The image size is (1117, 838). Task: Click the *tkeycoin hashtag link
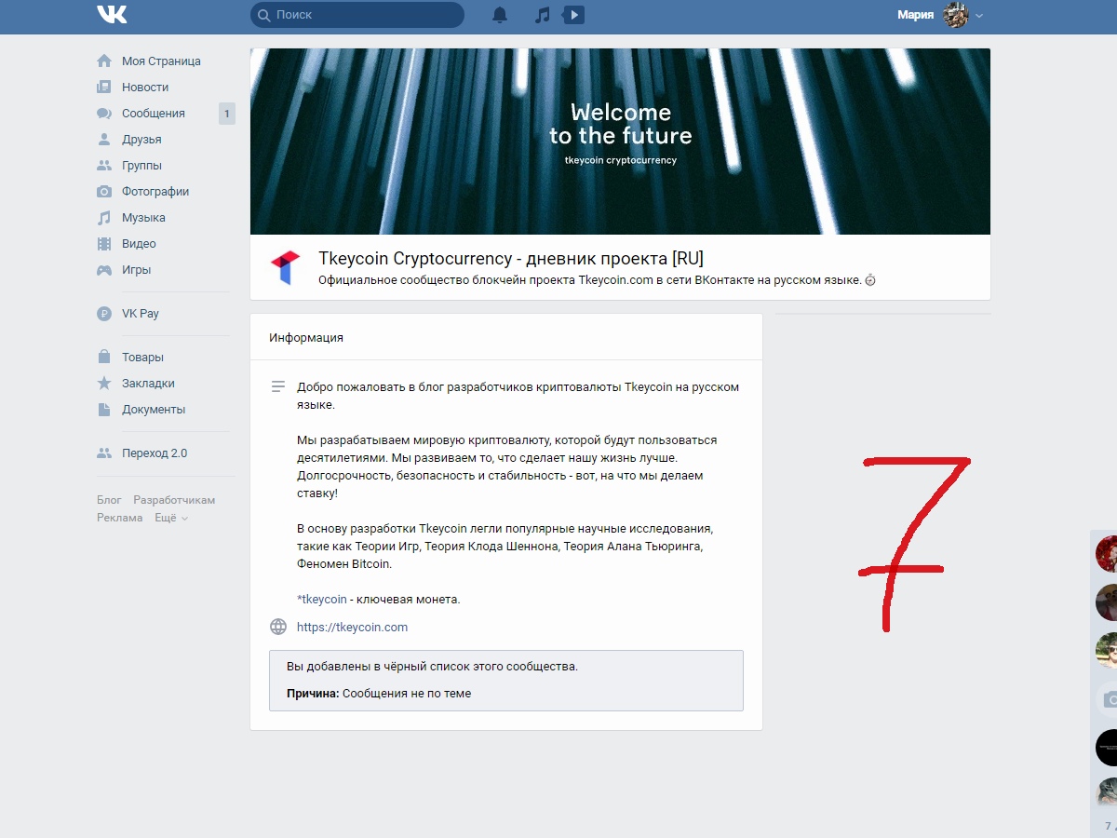322,599
